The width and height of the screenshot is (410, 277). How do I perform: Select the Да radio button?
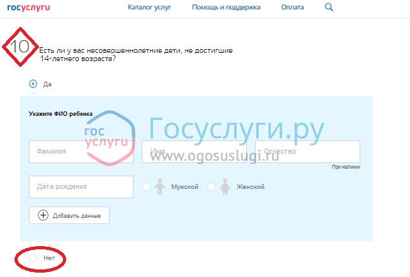click(x=33, y=84)
